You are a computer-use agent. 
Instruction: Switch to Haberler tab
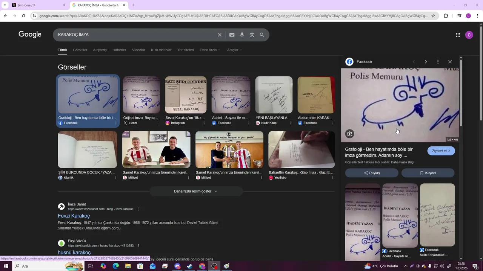point(119,50)
